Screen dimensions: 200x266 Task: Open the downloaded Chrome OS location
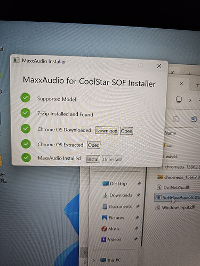coord(126,131)
